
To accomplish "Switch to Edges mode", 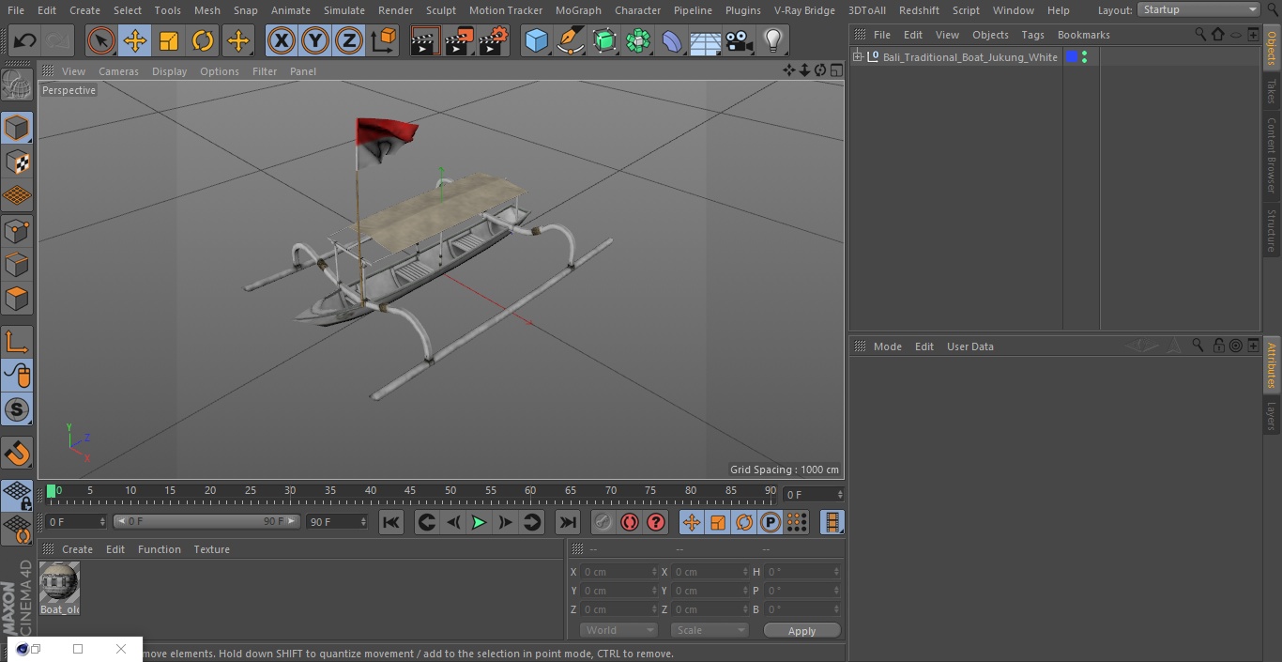I will (x=17, y=264).
